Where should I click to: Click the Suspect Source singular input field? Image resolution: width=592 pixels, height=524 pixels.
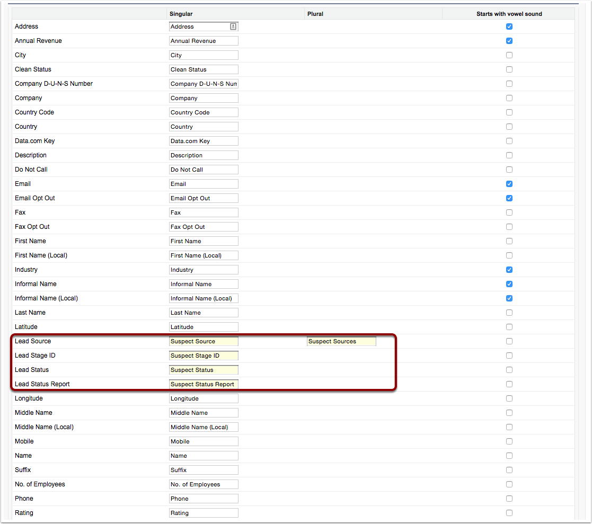pos(203,341)
